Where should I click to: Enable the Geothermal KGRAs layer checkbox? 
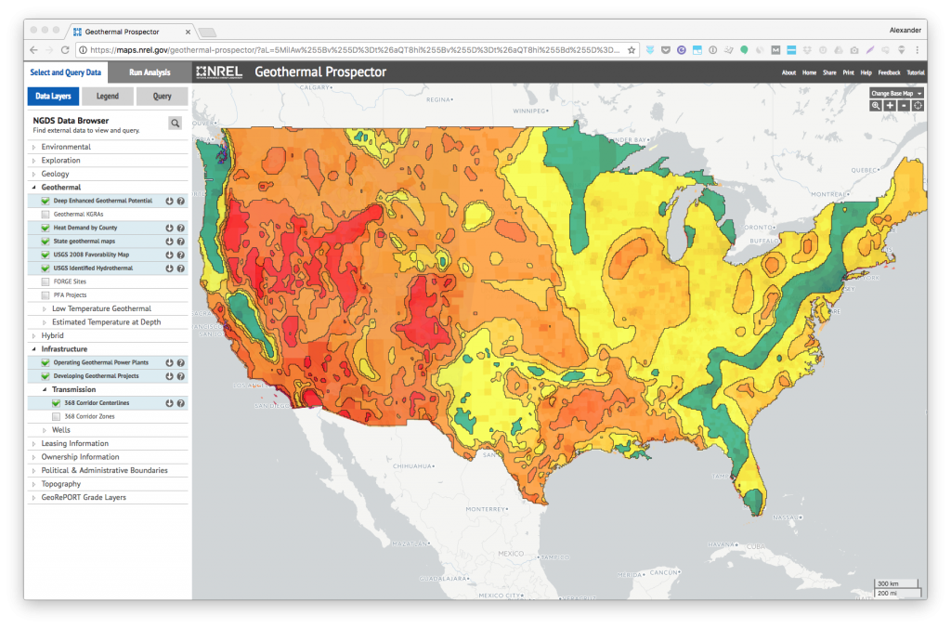pyautogui.click(x=45, y=214)
